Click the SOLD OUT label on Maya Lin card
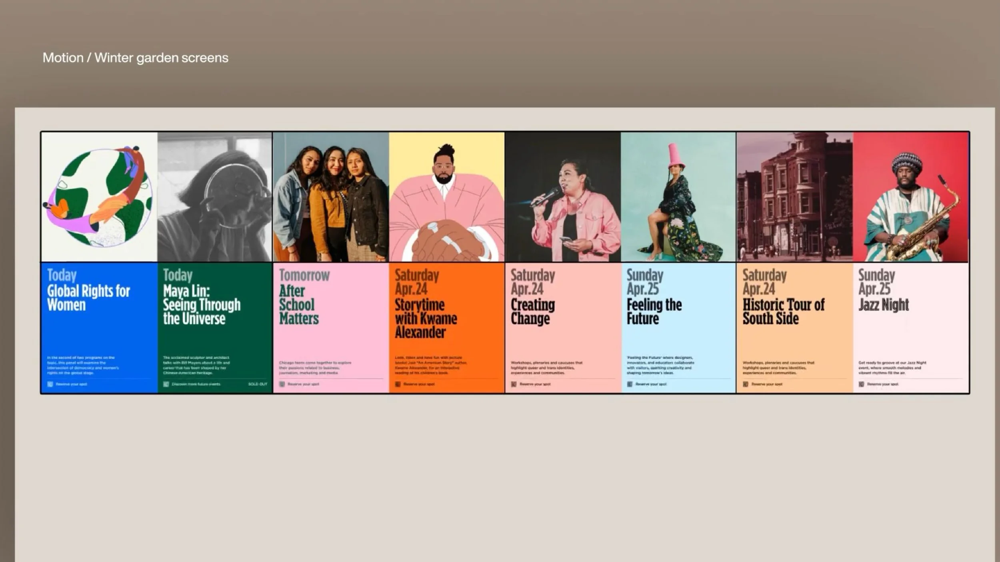Image resolution: width=1000 pixels, height=562 pixels. point(258,384)
